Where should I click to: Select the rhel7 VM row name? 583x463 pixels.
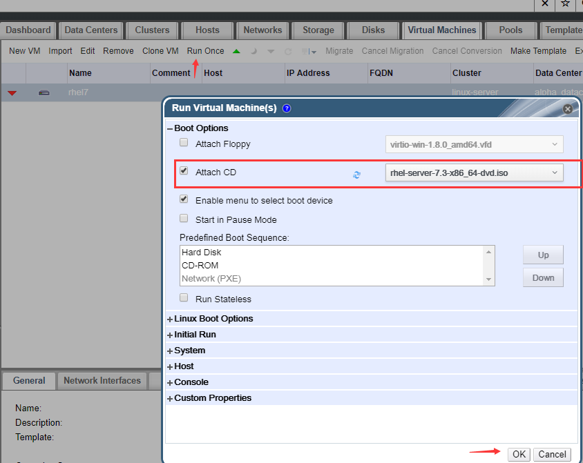pos(78,92)
